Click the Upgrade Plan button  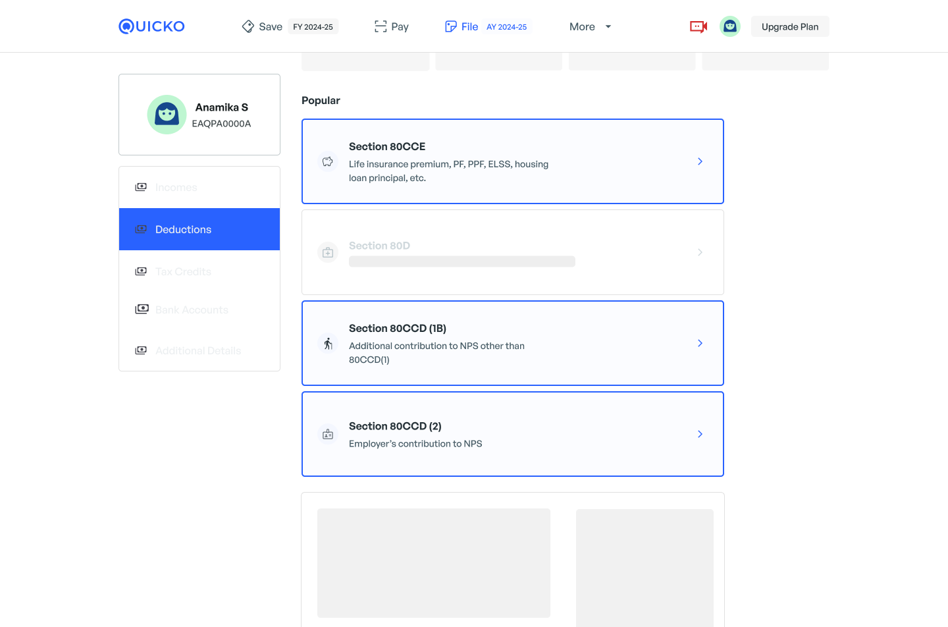pyautogui.click(x=789, y=26)
